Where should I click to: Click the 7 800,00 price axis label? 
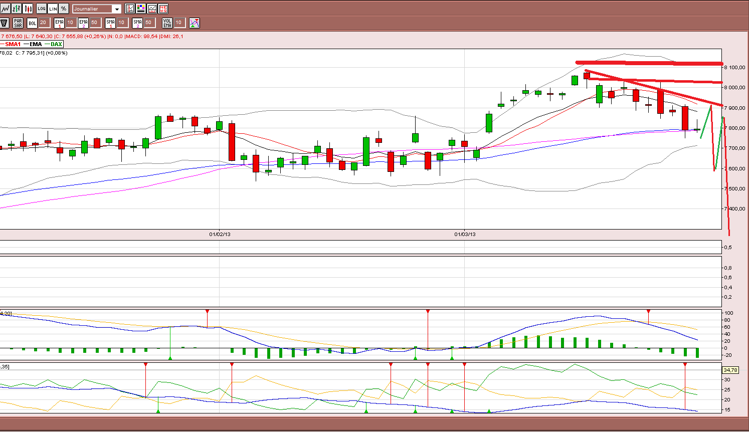(x=734, y=128)
